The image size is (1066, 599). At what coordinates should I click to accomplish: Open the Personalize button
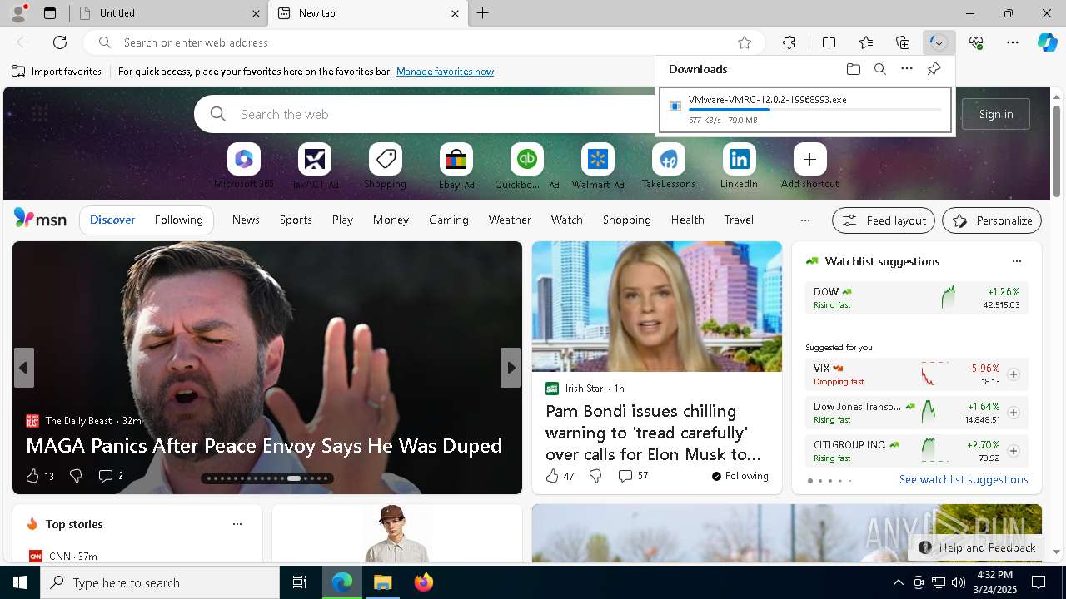[x=991, y=220]
